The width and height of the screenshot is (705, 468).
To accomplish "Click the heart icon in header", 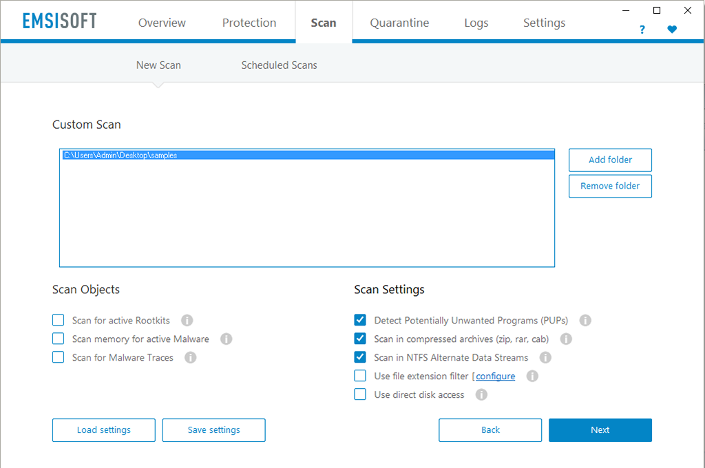I will tap(672, 30).
